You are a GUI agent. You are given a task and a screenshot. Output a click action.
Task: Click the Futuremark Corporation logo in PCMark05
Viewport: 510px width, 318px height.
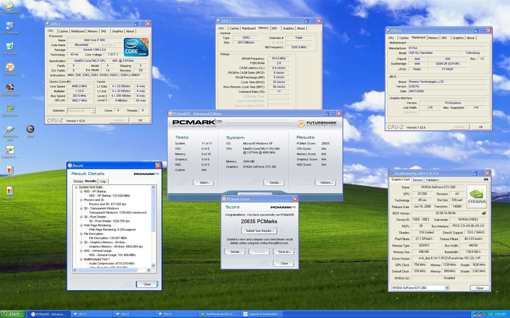click(x=317, y=123)
